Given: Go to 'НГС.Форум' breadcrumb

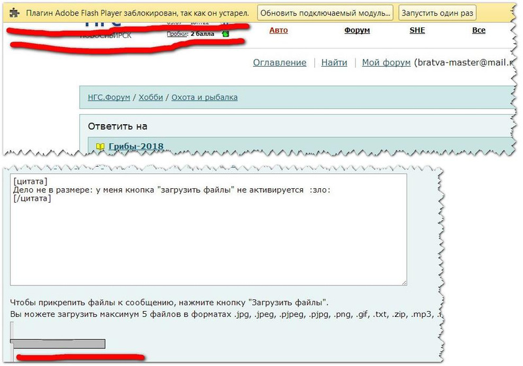Looking at the screenshot, I should (x=109, y=97).
